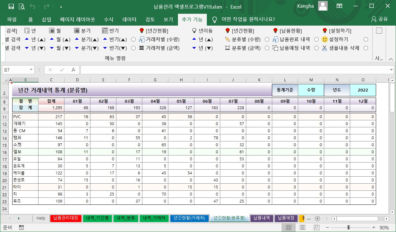Viewport: 396px width, 232px height.
Task: Open ribbon display options
Action: click(x=339, y=6)
